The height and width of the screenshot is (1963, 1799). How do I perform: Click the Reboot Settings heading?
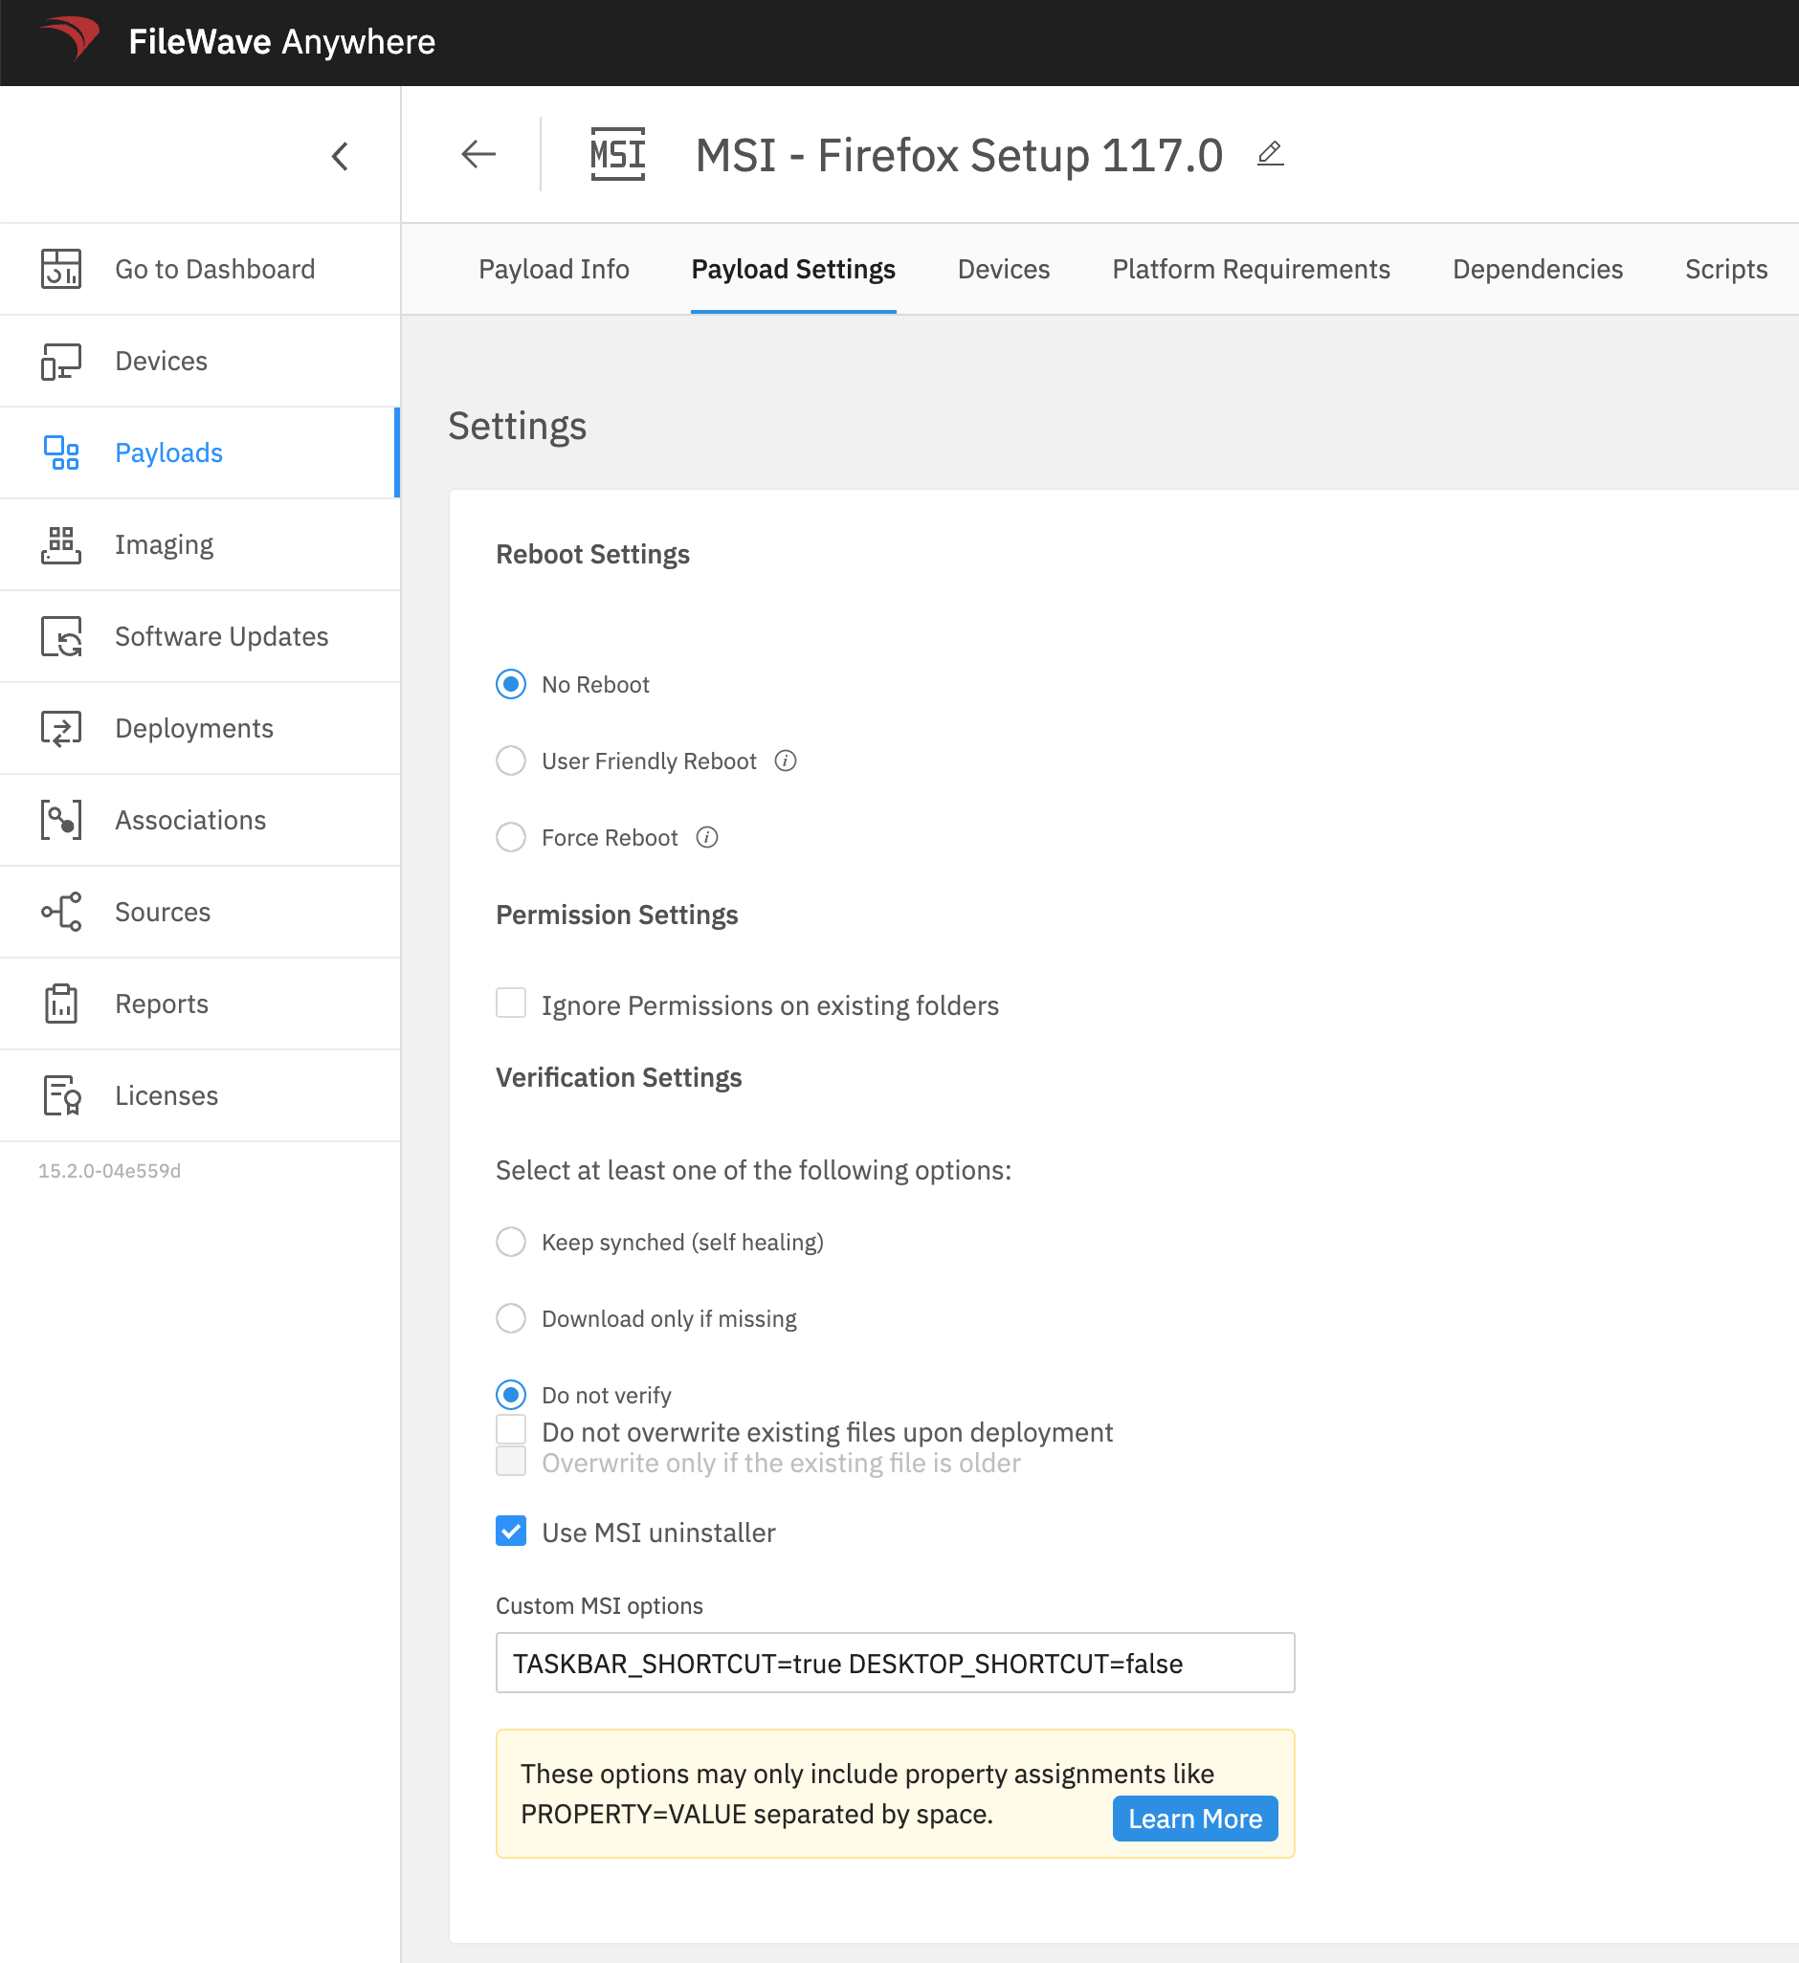click(x=593, y=554)
